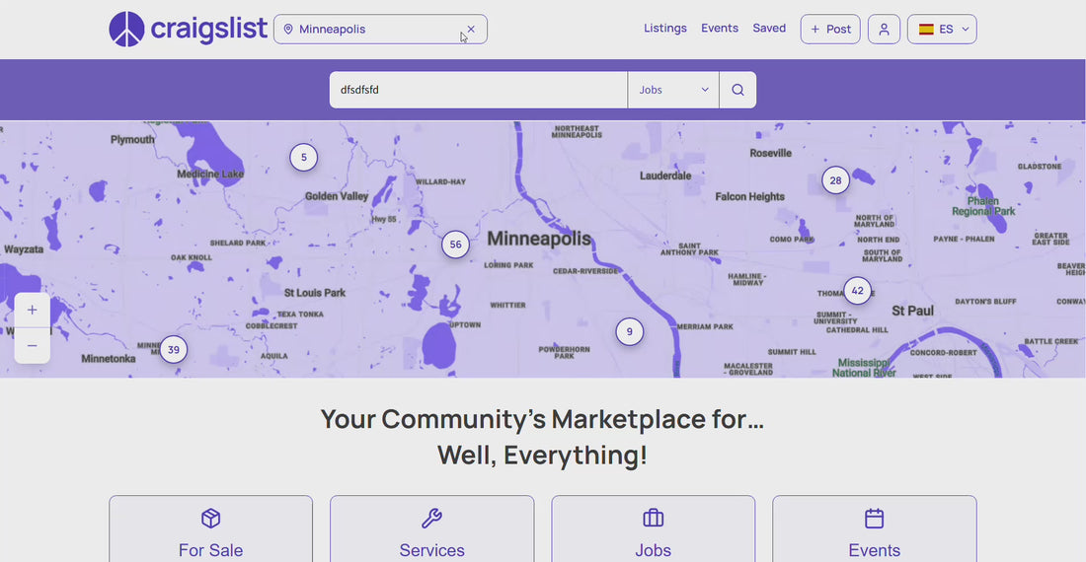
Task: Select the map cluster marker showing 28
Action: click(x=835, y=180)
